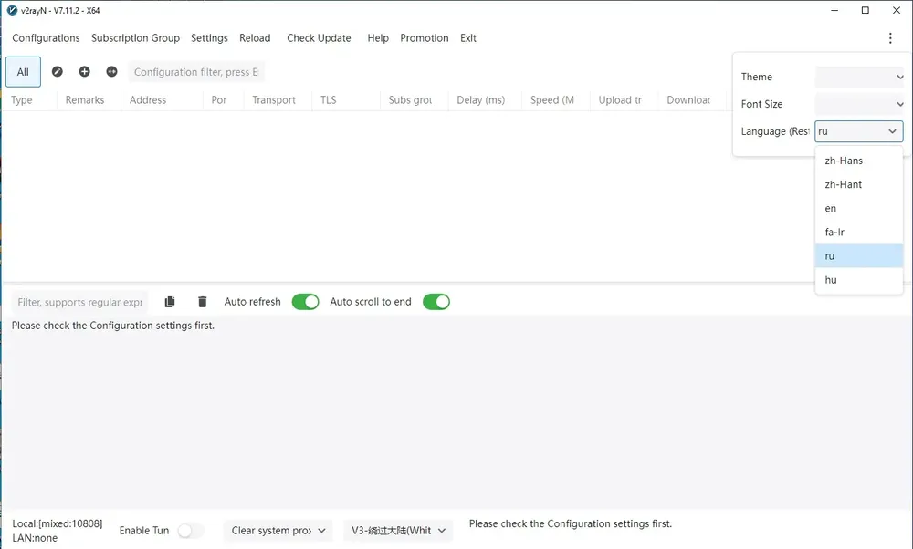913x549 pixels.
Task: Sort by the Transport column header
Action: click(278, 100)
